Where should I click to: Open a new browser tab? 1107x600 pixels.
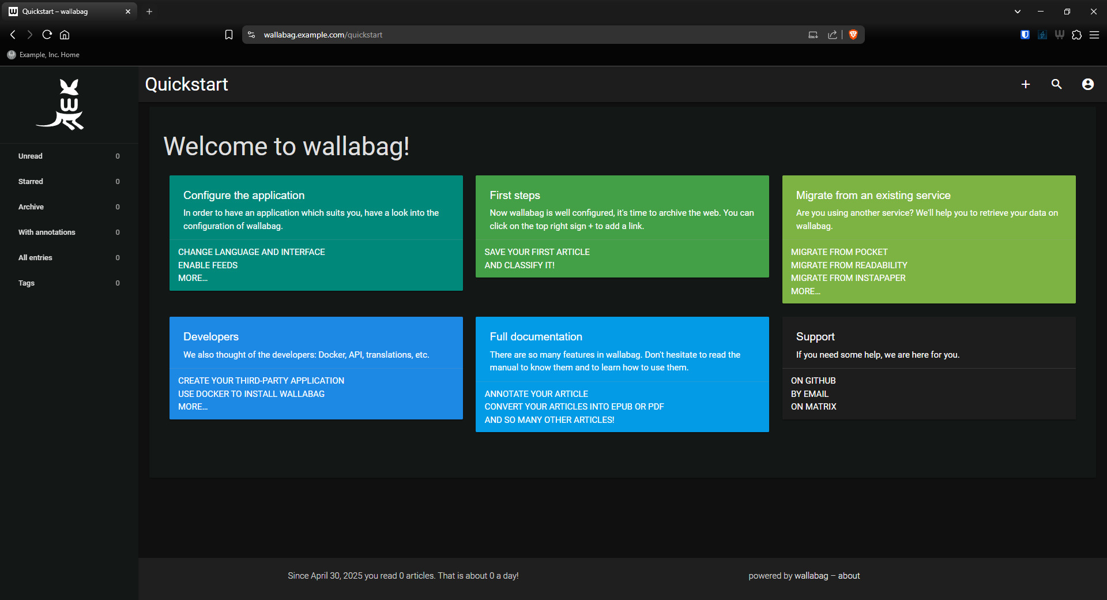pos(149,12)
